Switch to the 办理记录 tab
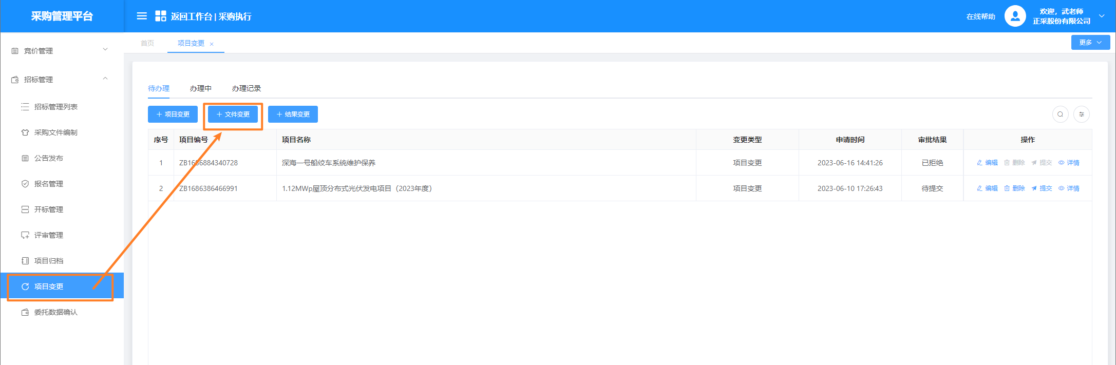The height and width of the screenshot is (365, 1116). [x=246, y=88]
